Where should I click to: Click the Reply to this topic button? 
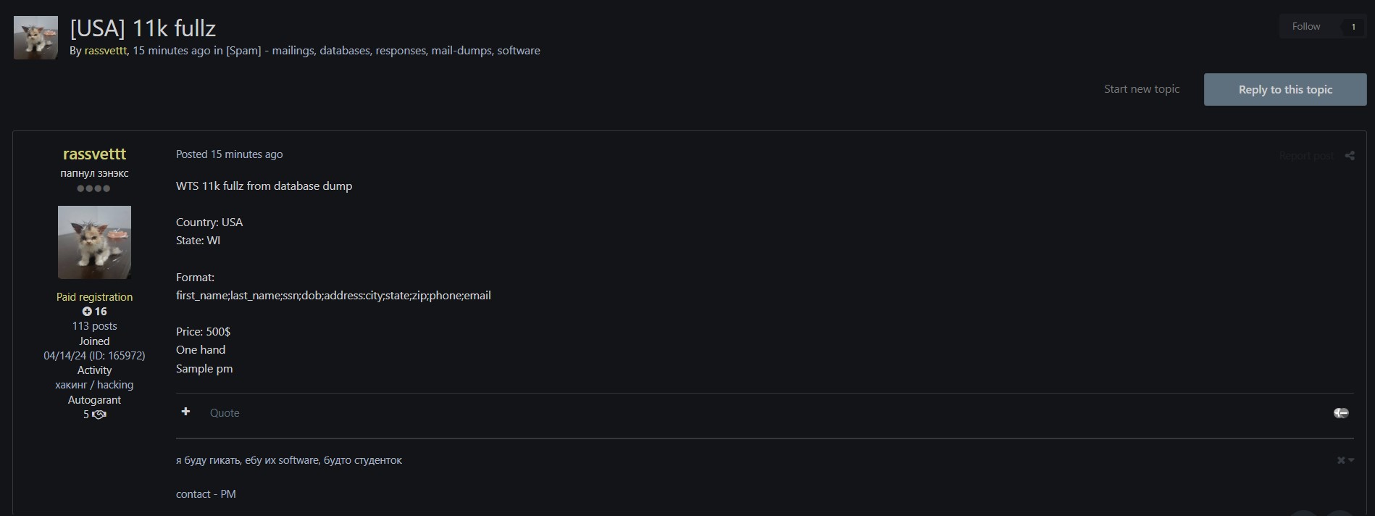pyautogui.click(x=1285, y=90)
